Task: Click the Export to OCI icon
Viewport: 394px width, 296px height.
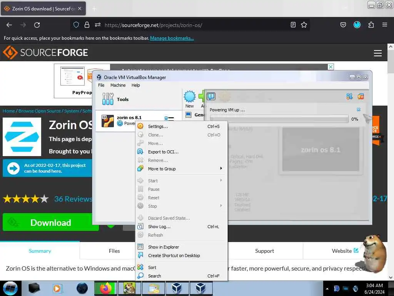Action: pos(140,151)
